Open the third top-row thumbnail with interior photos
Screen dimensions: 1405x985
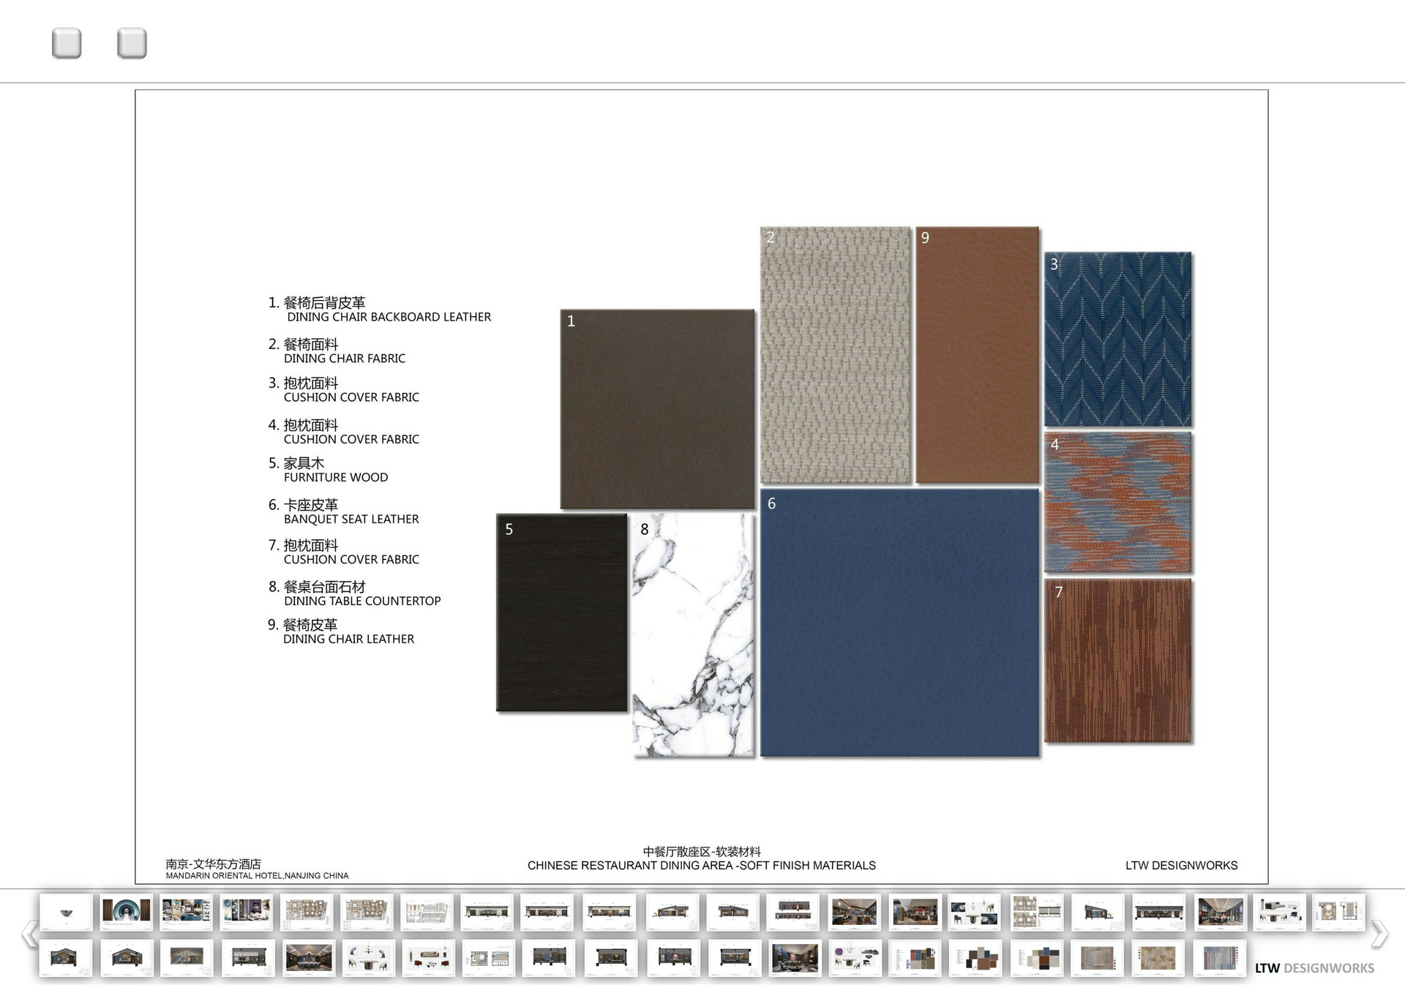pos(187,912)
